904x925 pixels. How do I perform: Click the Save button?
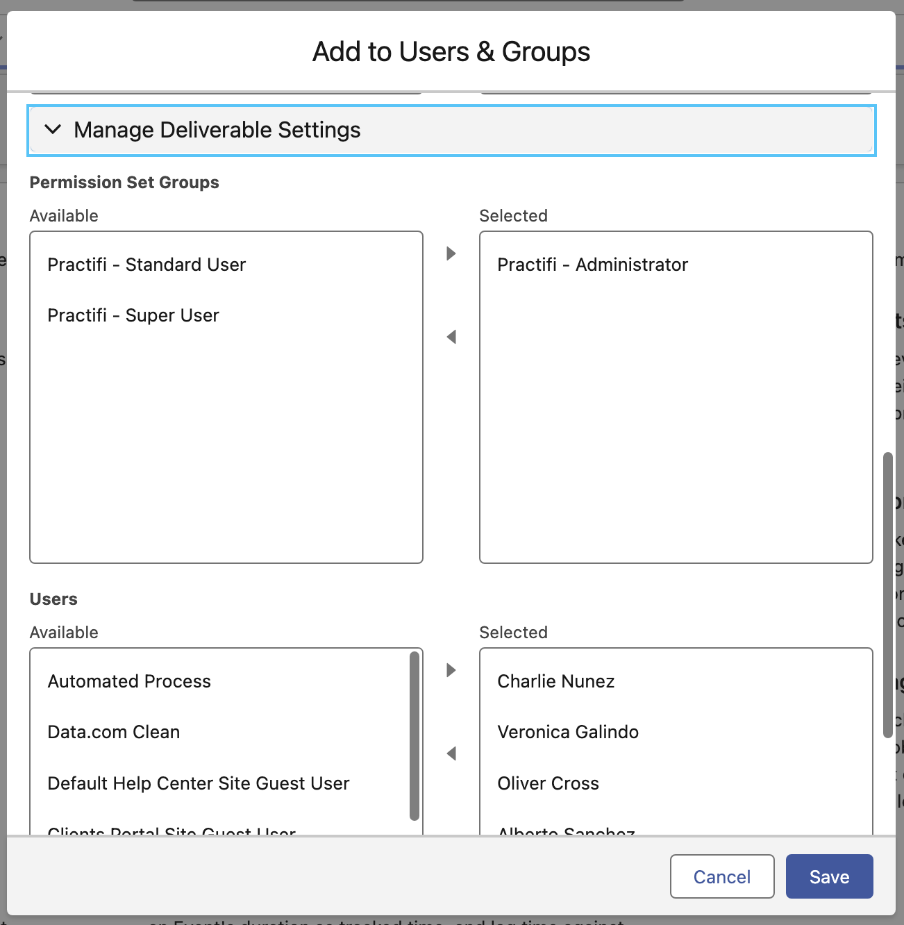[830, 876]
